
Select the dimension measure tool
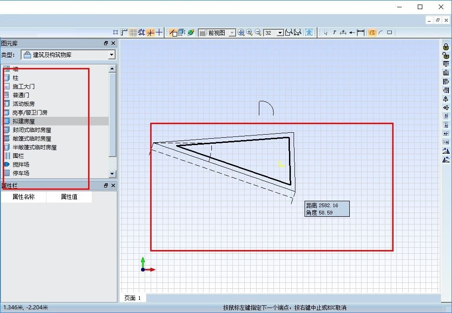pyautogui.click(x=361, y=32)
